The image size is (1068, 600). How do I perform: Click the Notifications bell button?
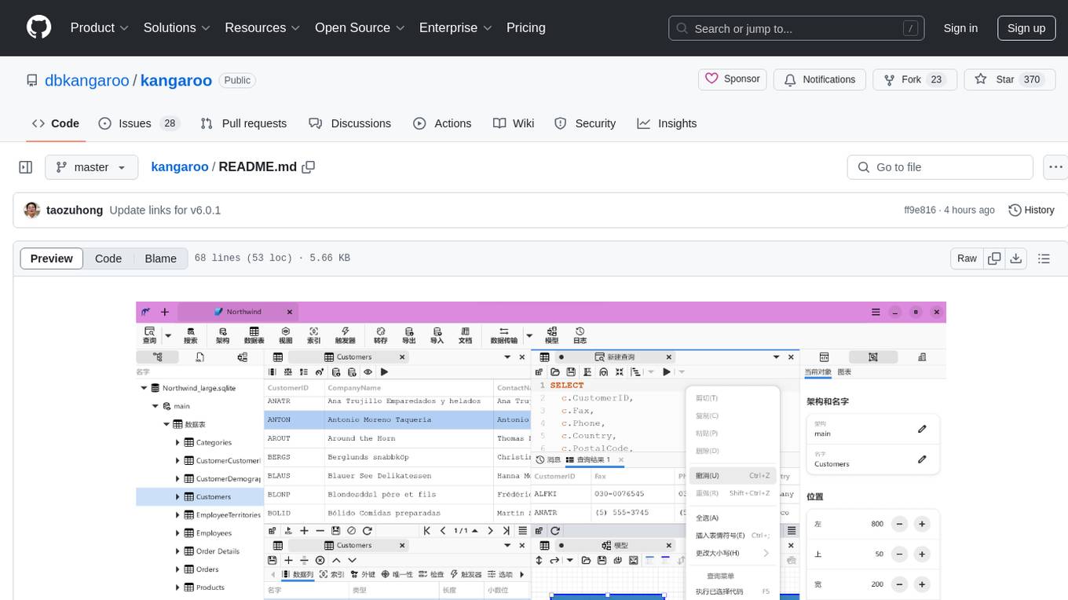coord(820,79)
